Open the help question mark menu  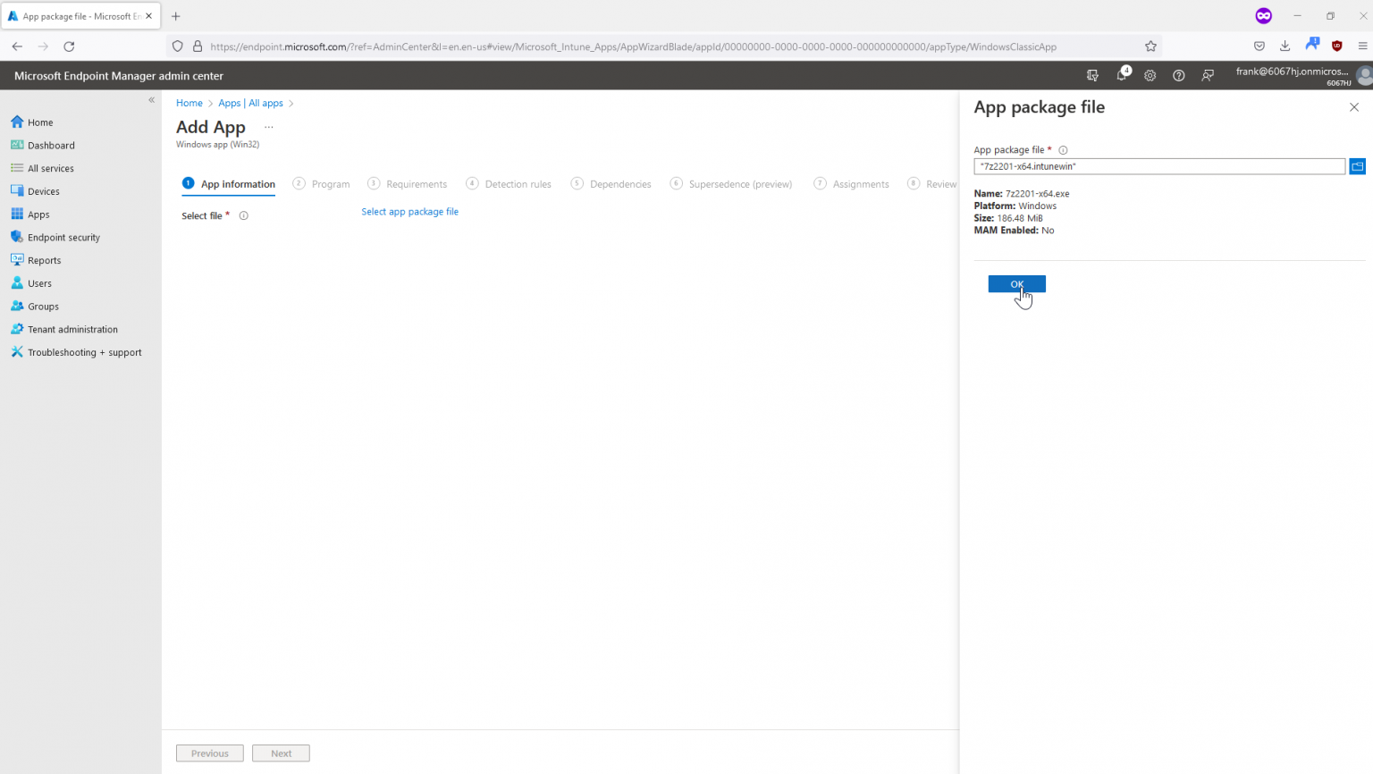point(1178,76)
